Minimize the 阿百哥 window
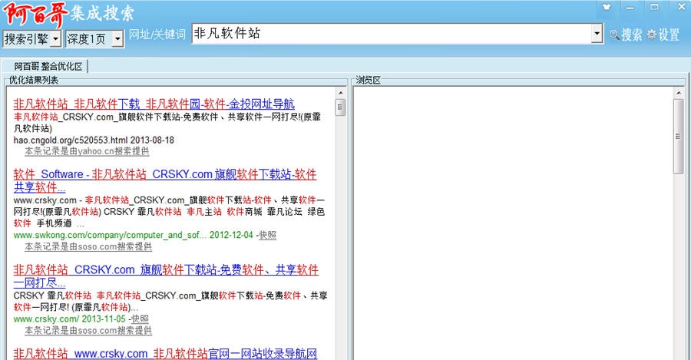691x360 pixels. tap(630, 7)
